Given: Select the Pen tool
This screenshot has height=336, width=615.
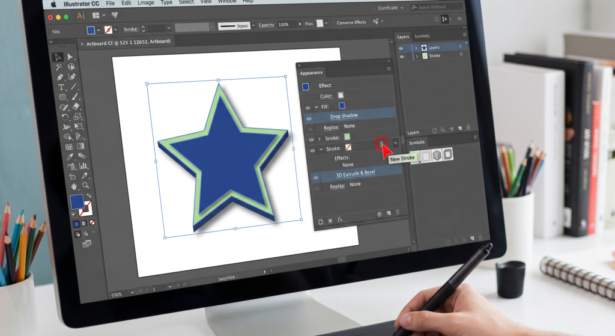Looking at the screenshot, I should coord(60,78).
